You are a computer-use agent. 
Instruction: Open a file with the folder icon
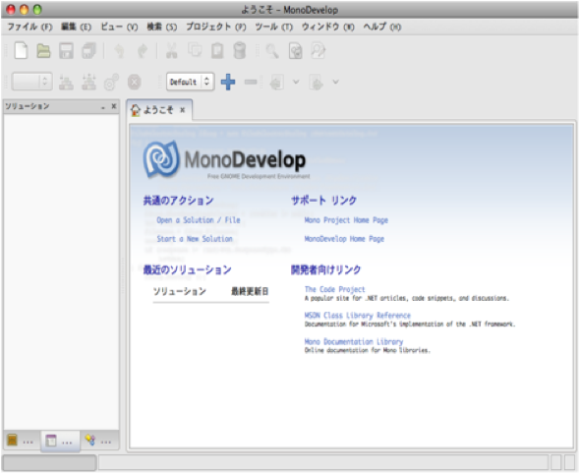click(x=43, y=51)
